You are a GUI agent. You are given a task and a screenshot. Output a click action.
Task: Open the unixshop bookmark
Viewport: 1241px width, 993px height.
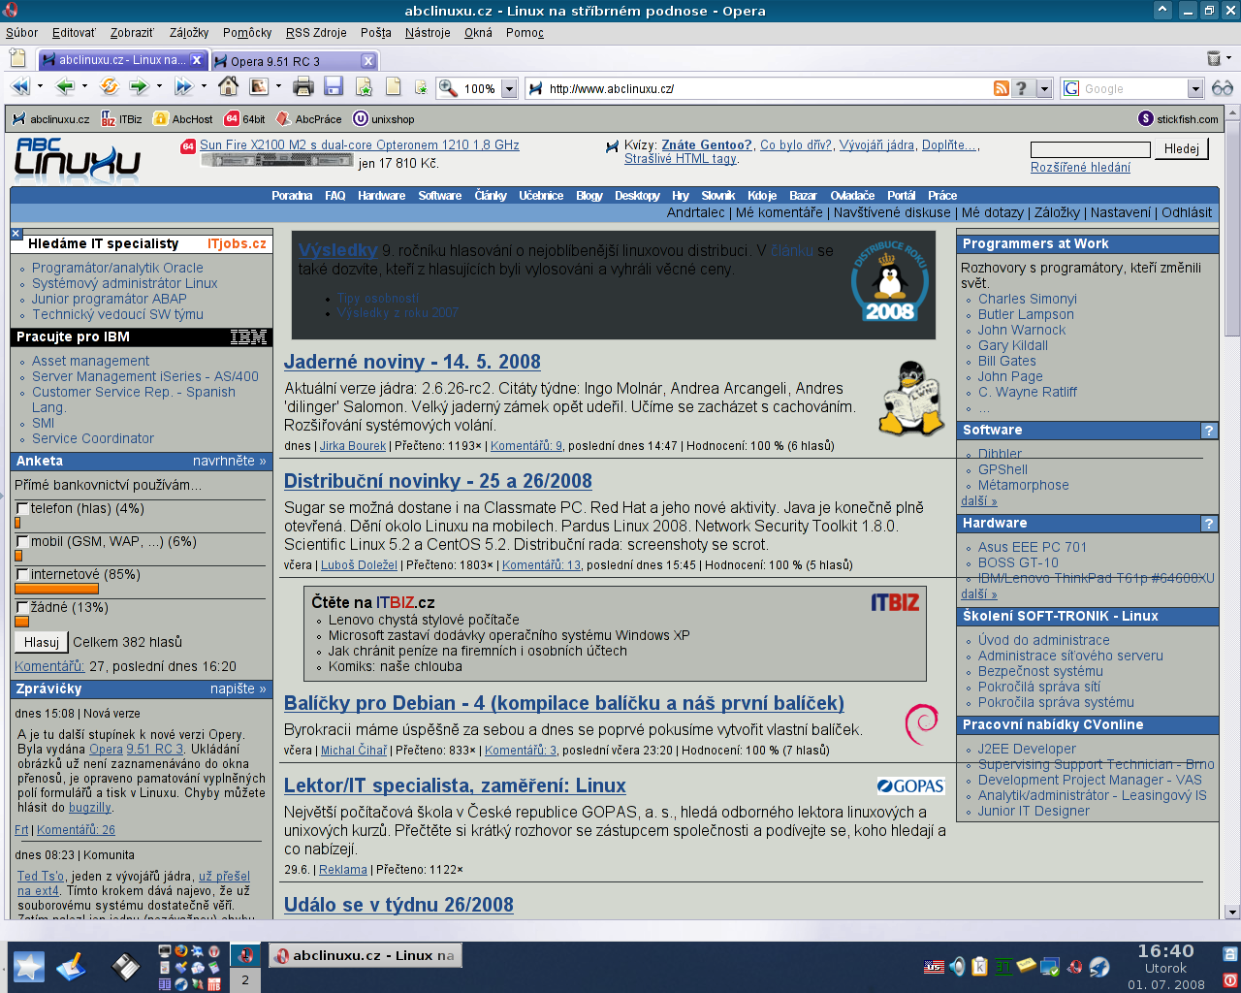pyautogui.click(x=383, y=119)
